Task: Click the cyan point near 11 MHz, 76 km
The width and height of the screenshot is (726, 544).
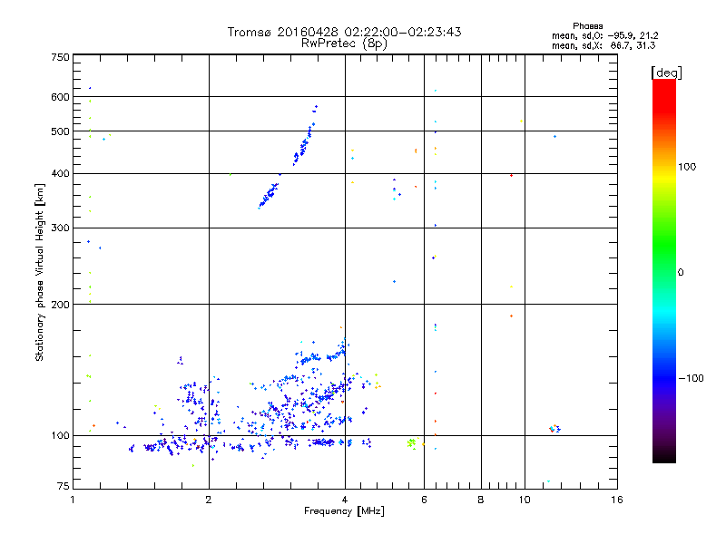Action: point(548,481)
